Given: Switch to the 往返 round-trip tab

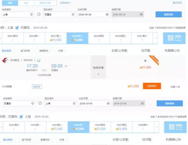Looking at the screenshot, I should pos(26,3).
